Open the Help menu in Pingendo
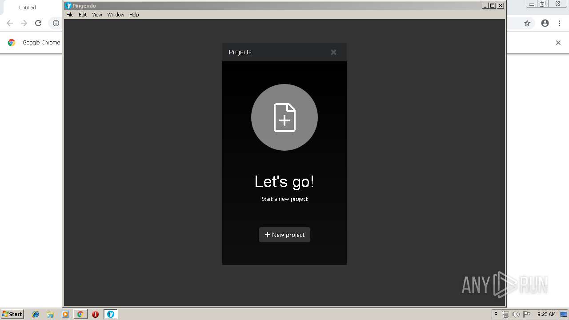 coord(134,15)
